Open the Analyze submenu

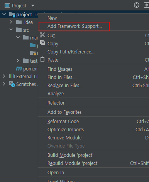click(94, 94)
